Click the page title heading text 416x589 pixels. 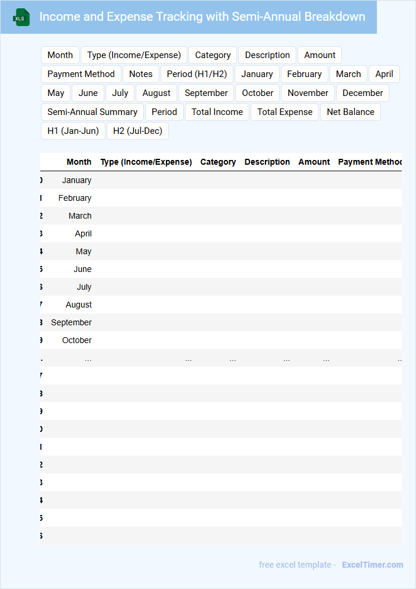[202, 17]
